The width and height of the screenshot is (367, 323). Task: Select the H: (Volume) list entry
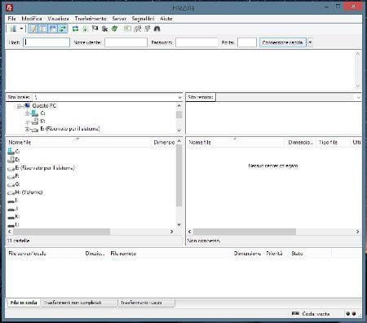tap(25, 192)
